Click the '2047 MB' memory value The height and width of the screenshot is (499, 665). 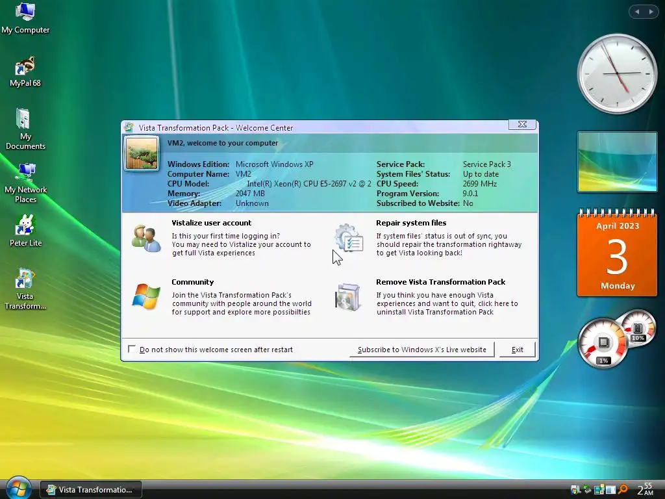(x=250, y=194)
